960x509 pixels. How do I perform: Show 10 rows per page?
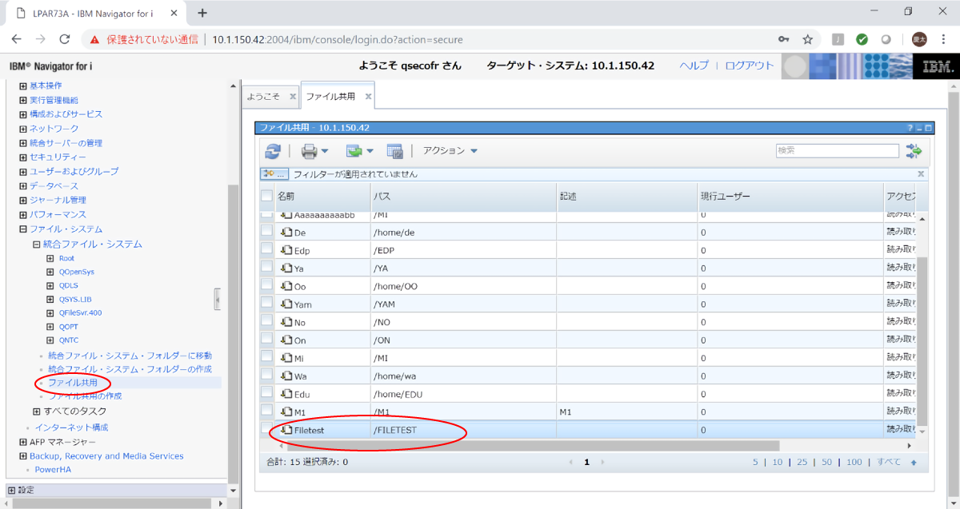(777, 462)
